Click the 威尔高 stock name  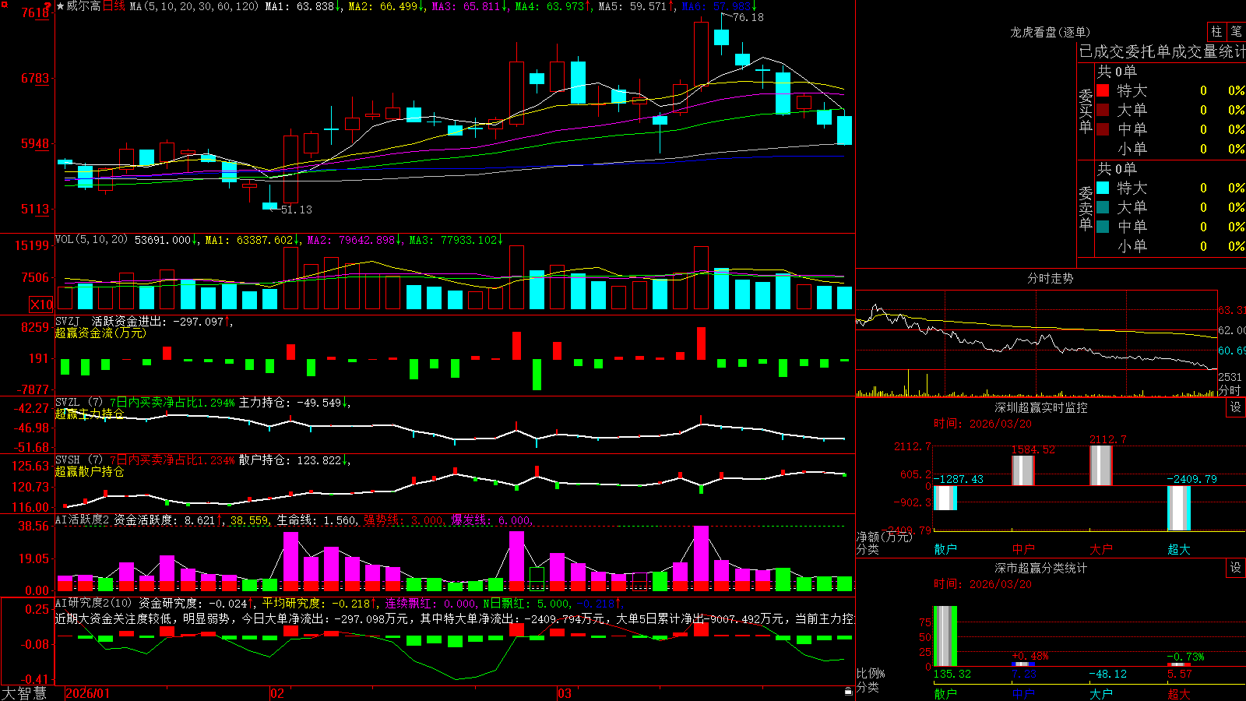(84, 6)
